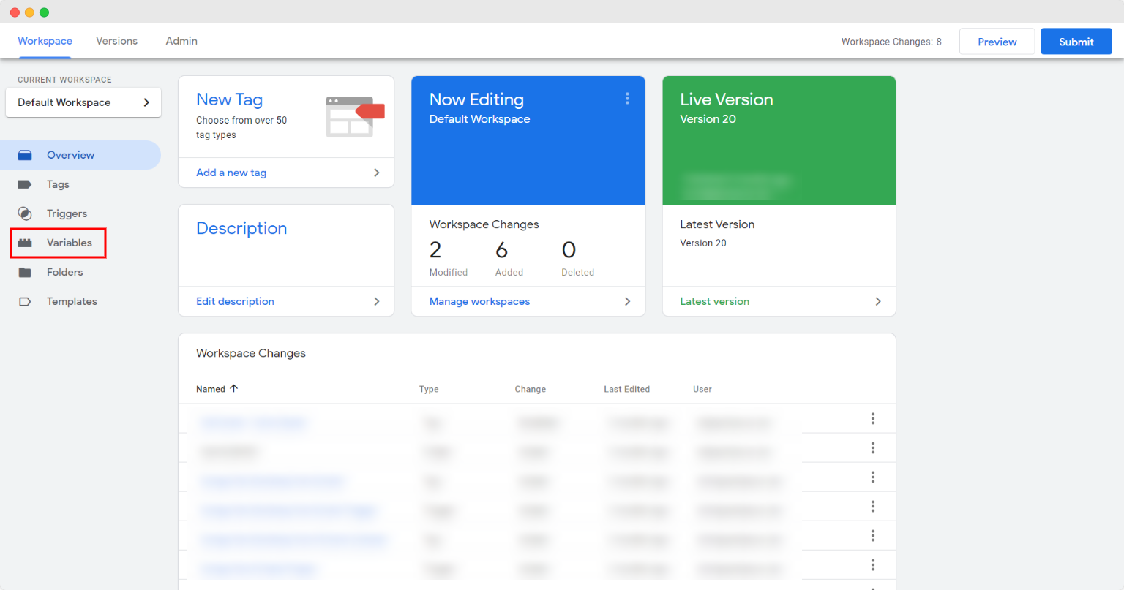
Task: Click the Workspace Changes: 8 counter
Action: click(891, 42)
